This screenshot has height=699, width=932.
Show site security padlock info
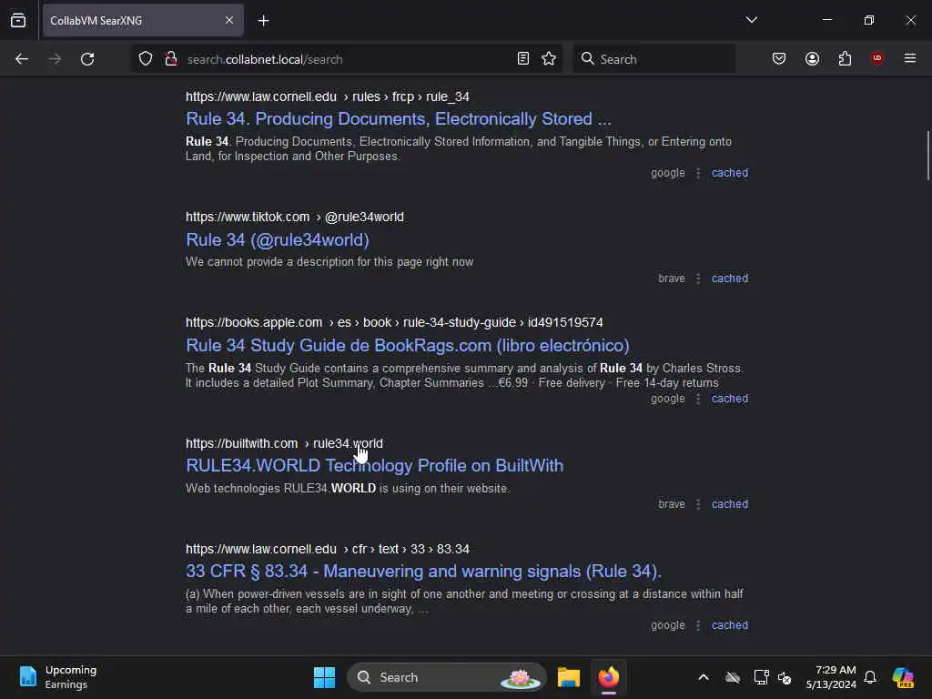click(x=171, y=59)
